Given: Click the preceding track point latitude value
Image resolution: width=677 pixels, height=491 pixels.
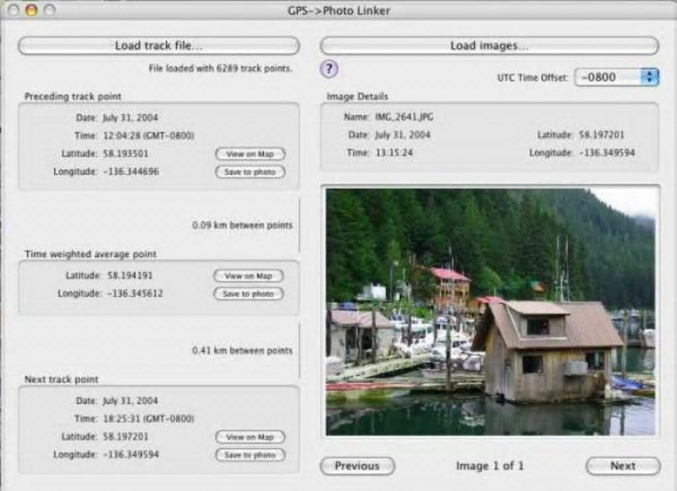Looking at the screenshot, I should tap(125, 153).
